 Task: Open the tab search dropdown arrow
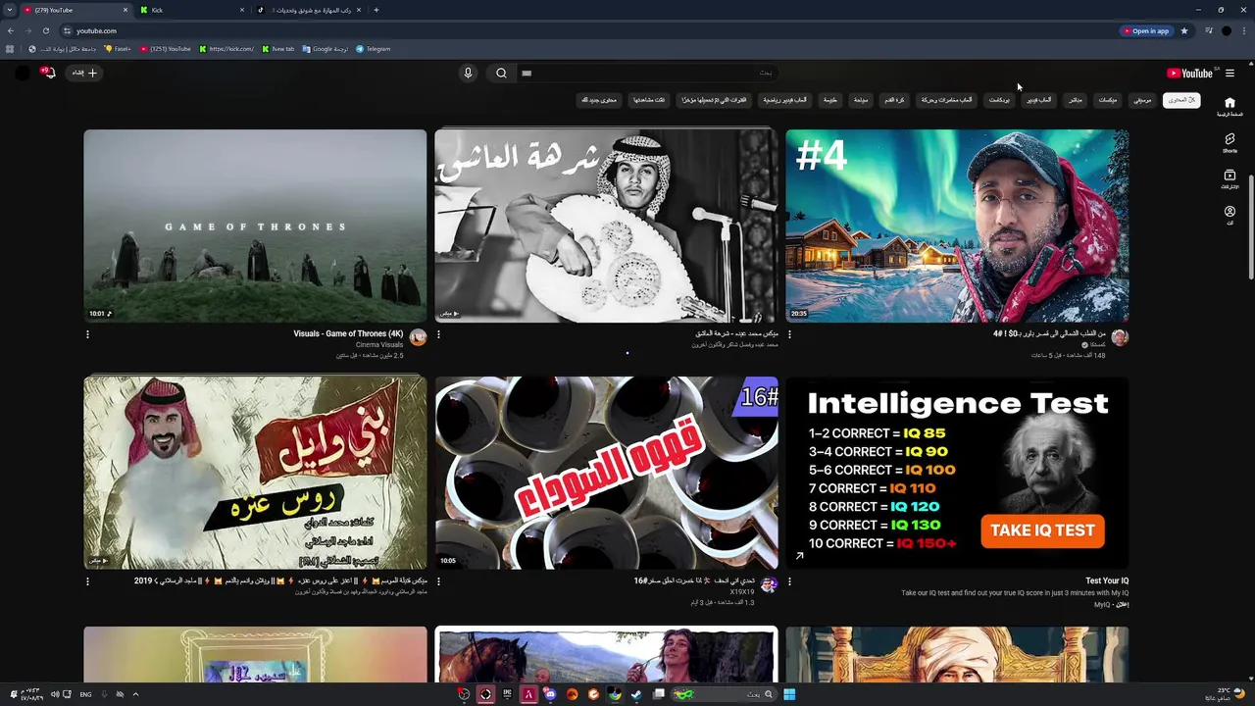11,10
